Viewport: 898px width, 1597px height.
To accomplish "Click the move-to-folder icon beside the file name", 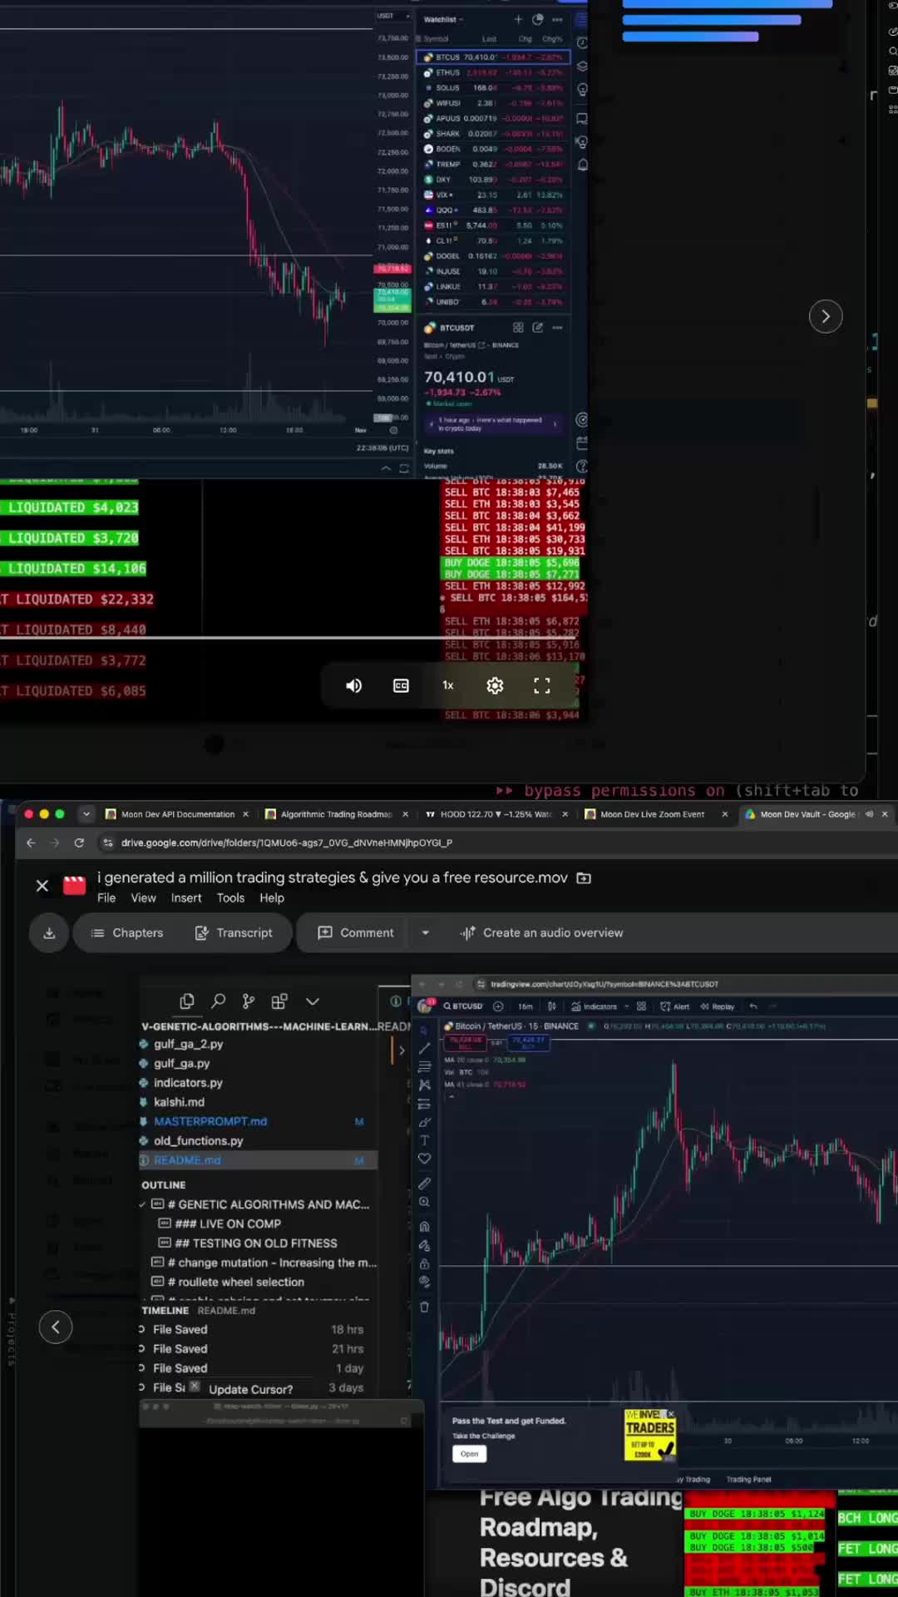I will (584, 878).
